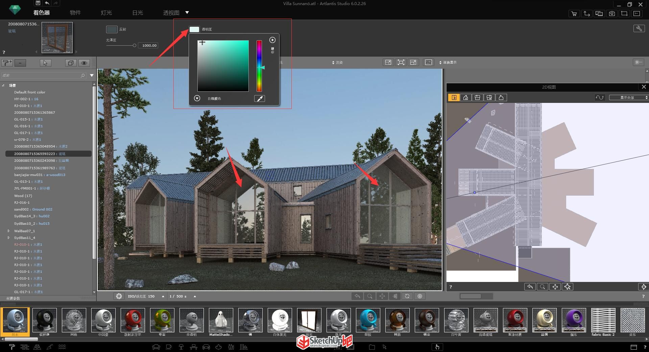This screenshot has height=352, width=649.
Task: Click the 光泽度 shininess slider handle
Action: pos(134,45)
